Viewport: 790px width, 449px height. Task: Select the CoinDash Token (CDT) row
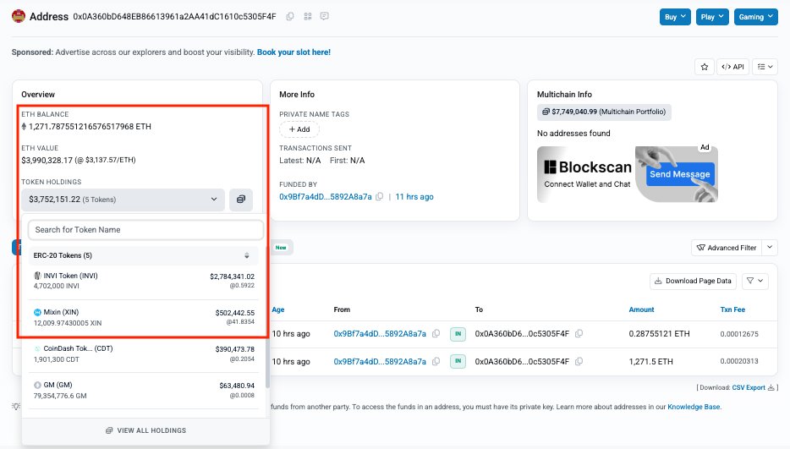pyautogui.click(x=144, y=353)
